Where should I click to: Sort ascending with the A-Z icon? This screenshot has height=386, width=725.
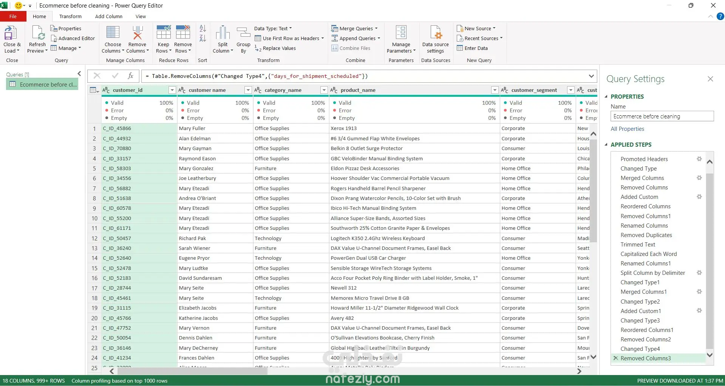(x=203, y=28)
